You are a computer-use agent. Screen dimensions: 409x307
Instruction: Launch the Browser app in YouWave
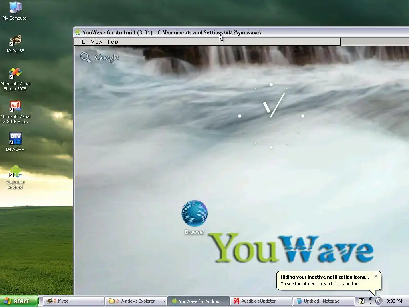point(195,217)
